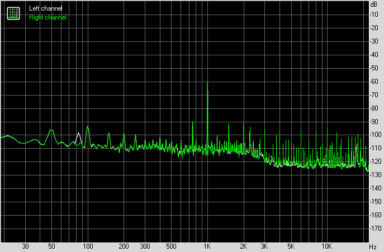This screenshot has height=252, width=384.
Task: Click the Hz unit label
Action: click(x=373, y=247)
